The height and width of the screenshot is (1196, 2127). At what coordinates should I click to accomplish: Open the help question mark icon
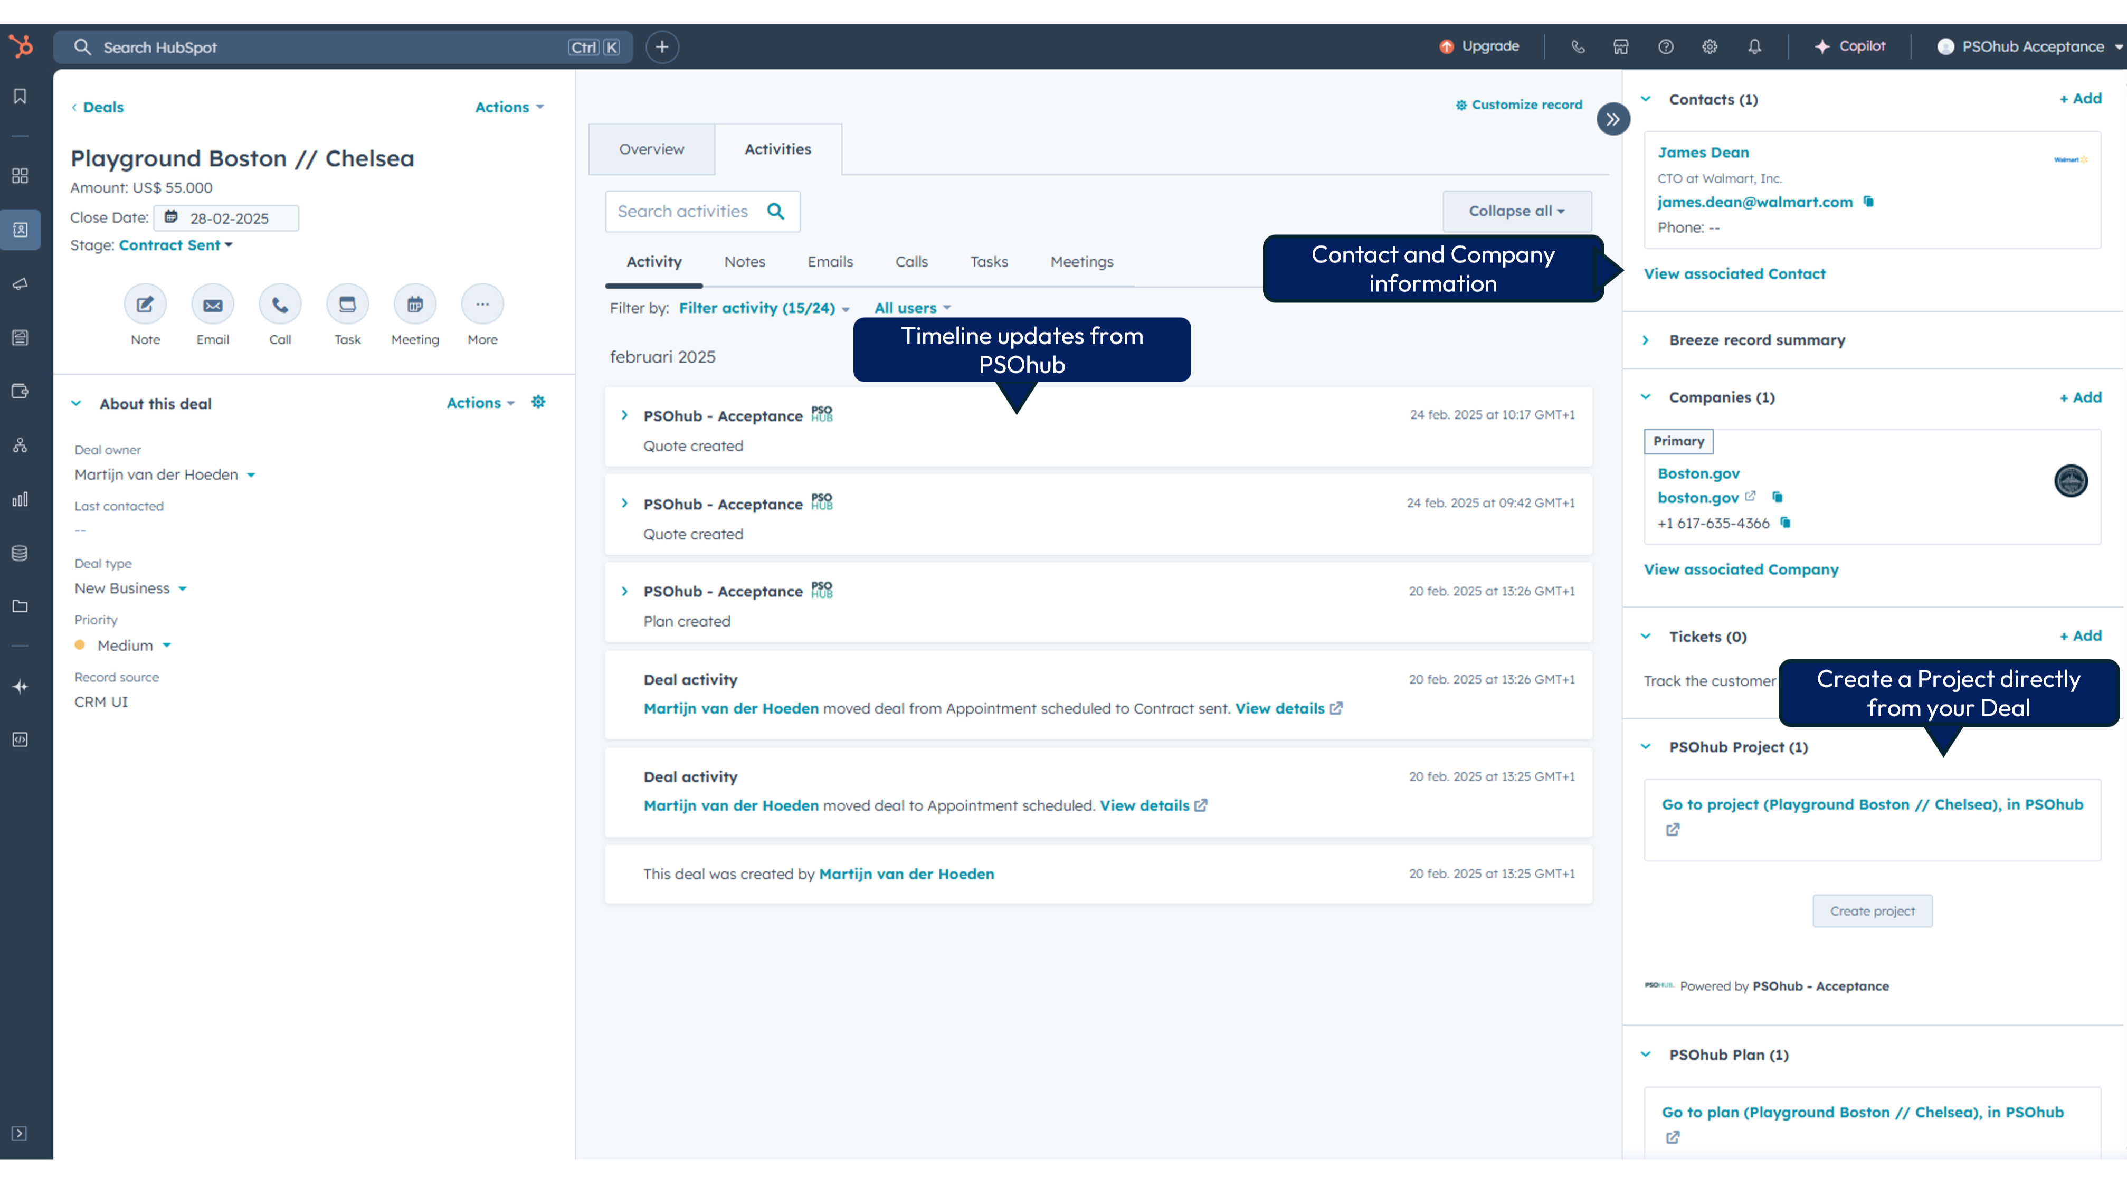pyautogui.click(x=1665, y=47)
